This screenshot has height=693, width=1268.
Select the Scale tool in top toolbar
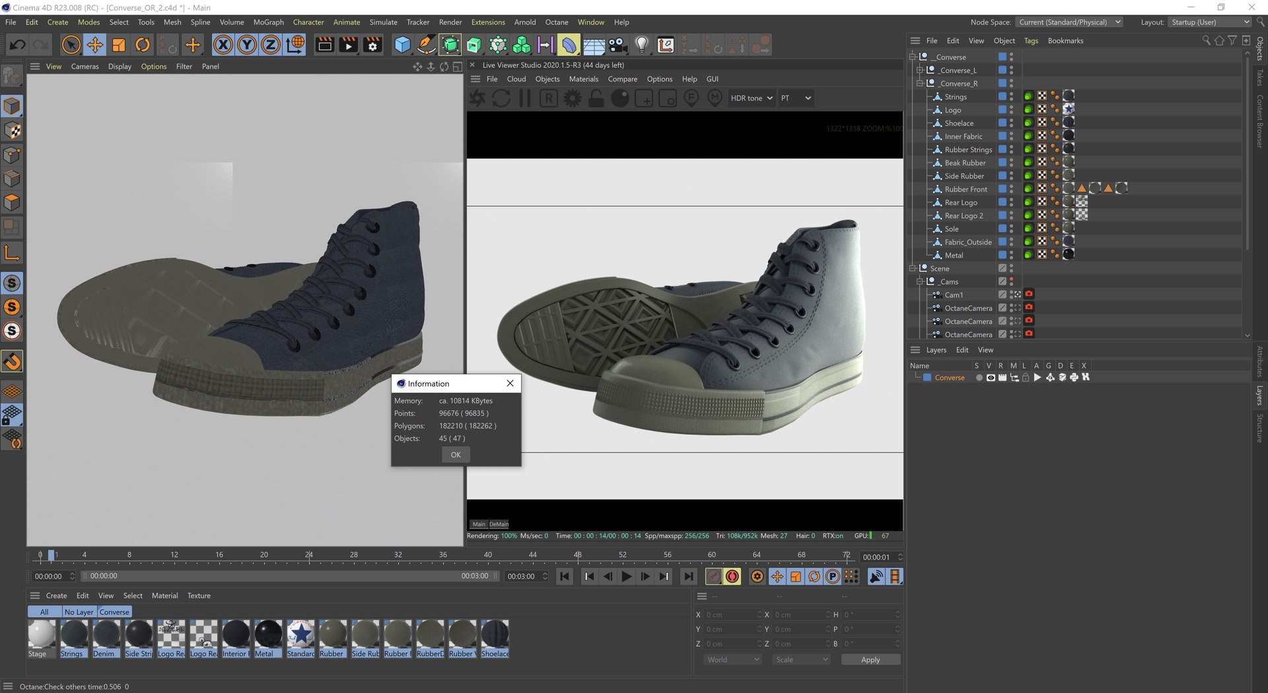click(x=119, y=45)
